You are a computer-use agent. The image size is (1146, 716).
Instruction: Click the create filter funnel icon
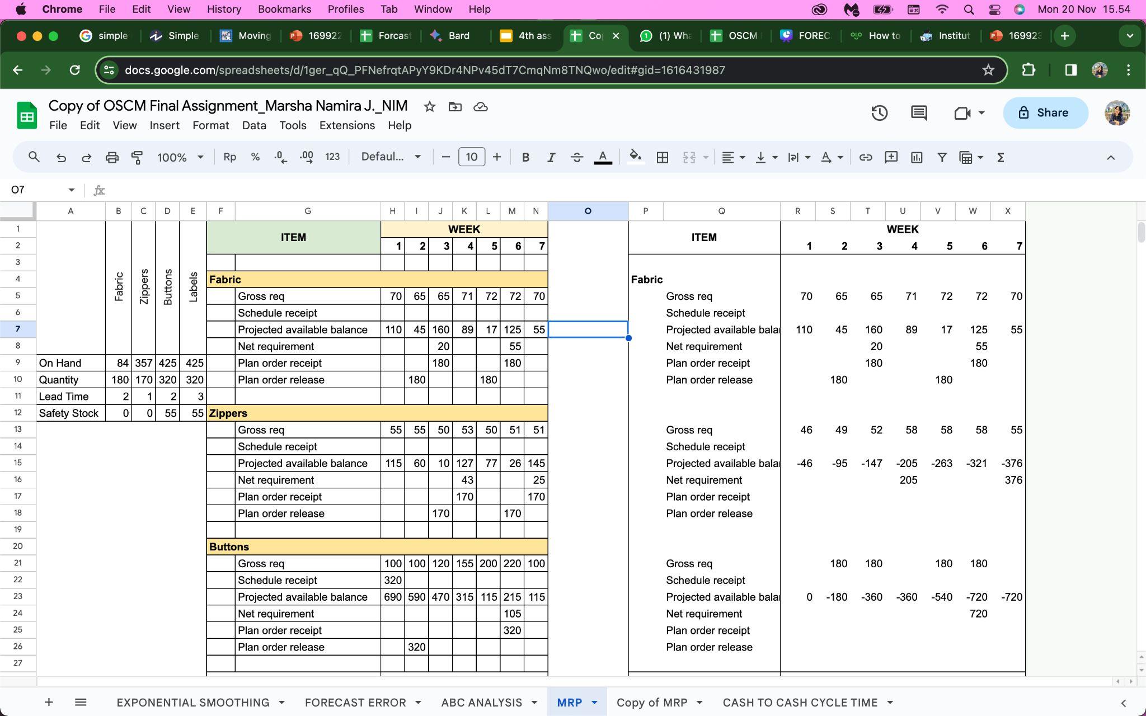tap(942, 157)
